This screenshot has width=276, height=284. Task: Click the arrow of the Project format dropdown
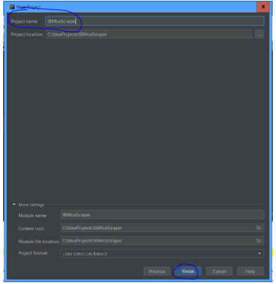point(259,254)
